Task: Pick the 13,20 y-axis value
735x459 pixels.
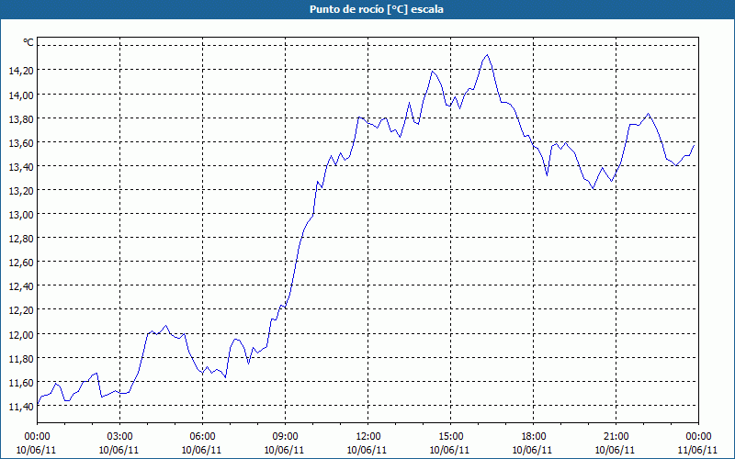Action: tap(21, 190)
